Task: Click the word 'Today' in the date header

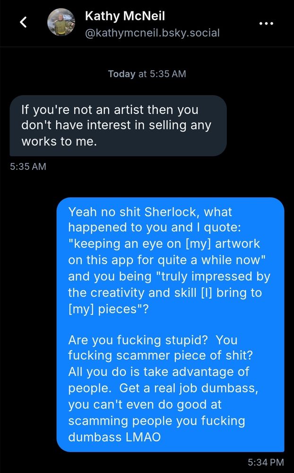Action: click(x=121, y=74)
